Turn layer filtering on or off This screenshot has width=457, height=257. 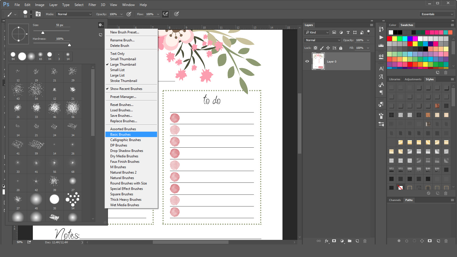[368, 32]
